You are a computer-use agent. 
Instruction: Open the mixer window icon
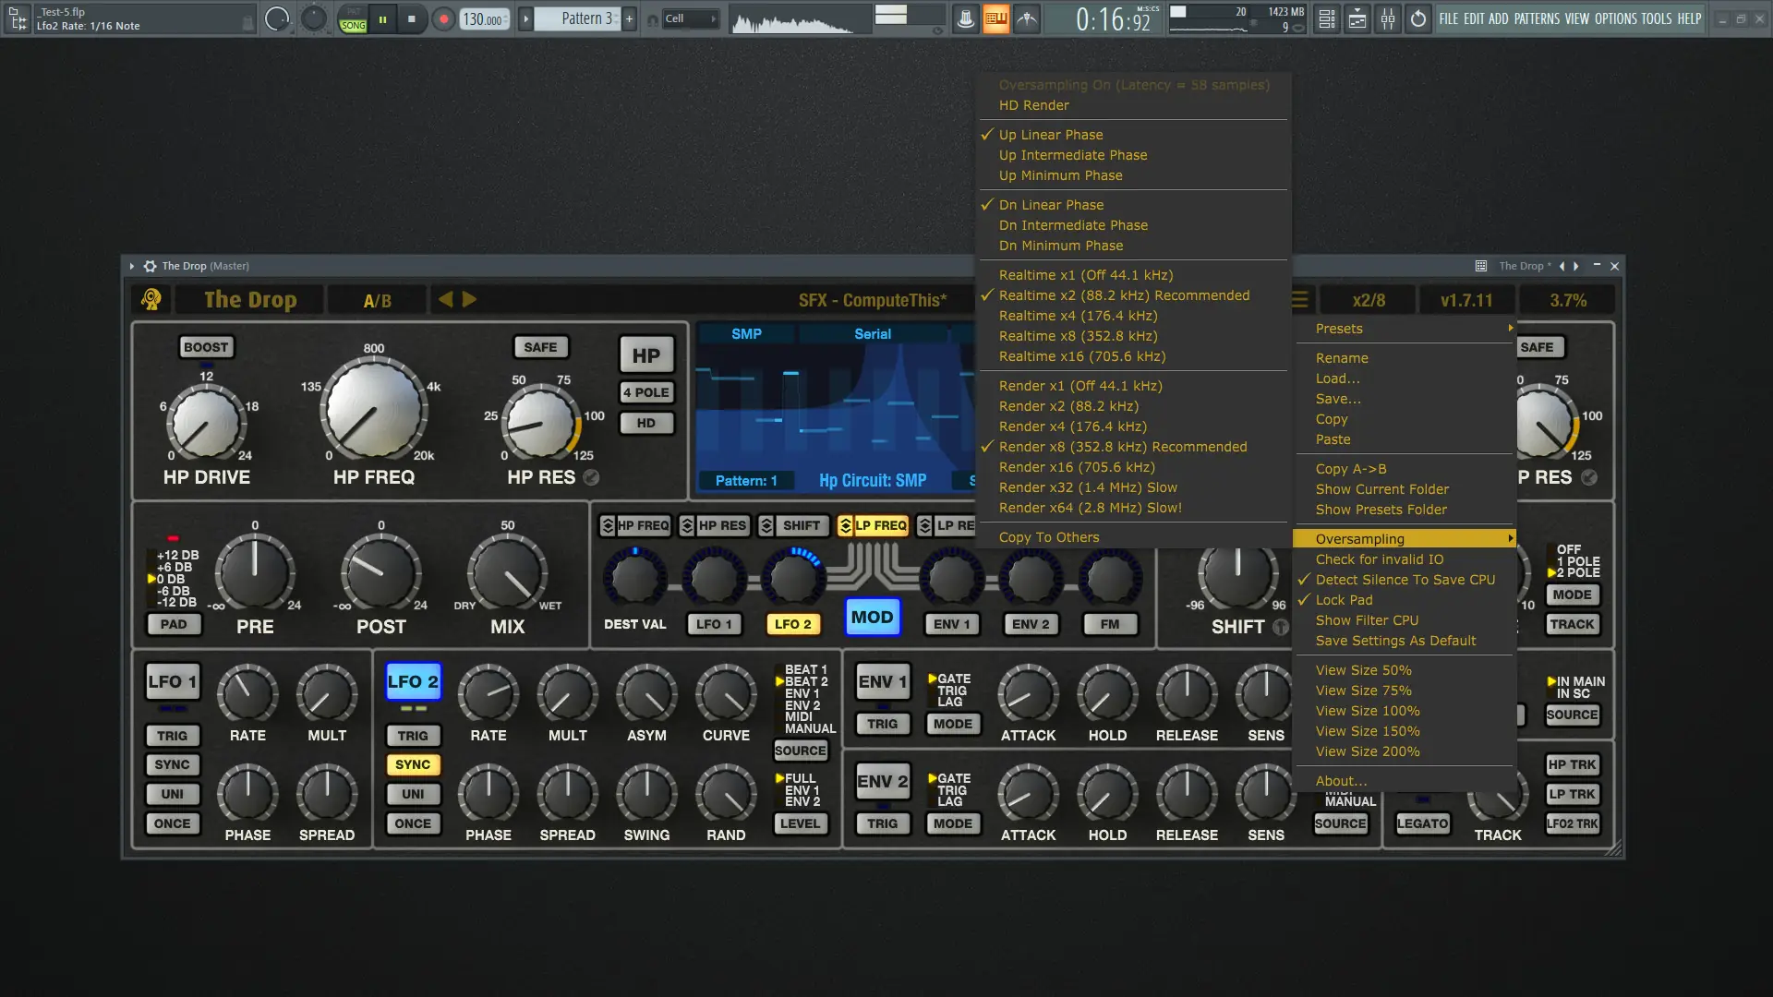pos(1388,18)
